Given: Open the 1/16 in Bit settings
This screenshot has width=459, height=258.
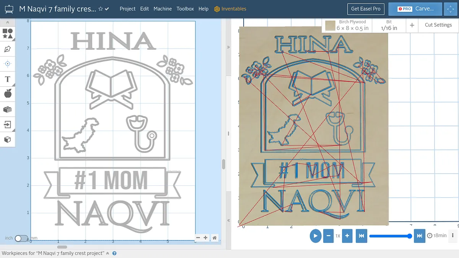Looking at the screenshot, I should [x=389, y=25].
